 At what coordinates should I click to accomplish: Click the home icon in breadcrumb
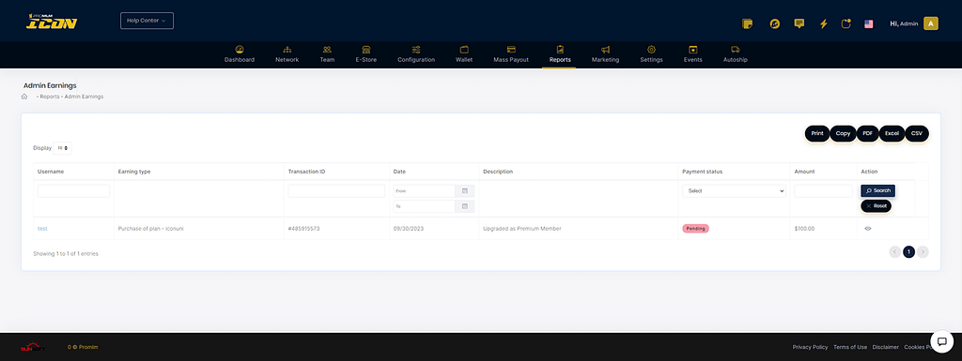tap(24, 97)
